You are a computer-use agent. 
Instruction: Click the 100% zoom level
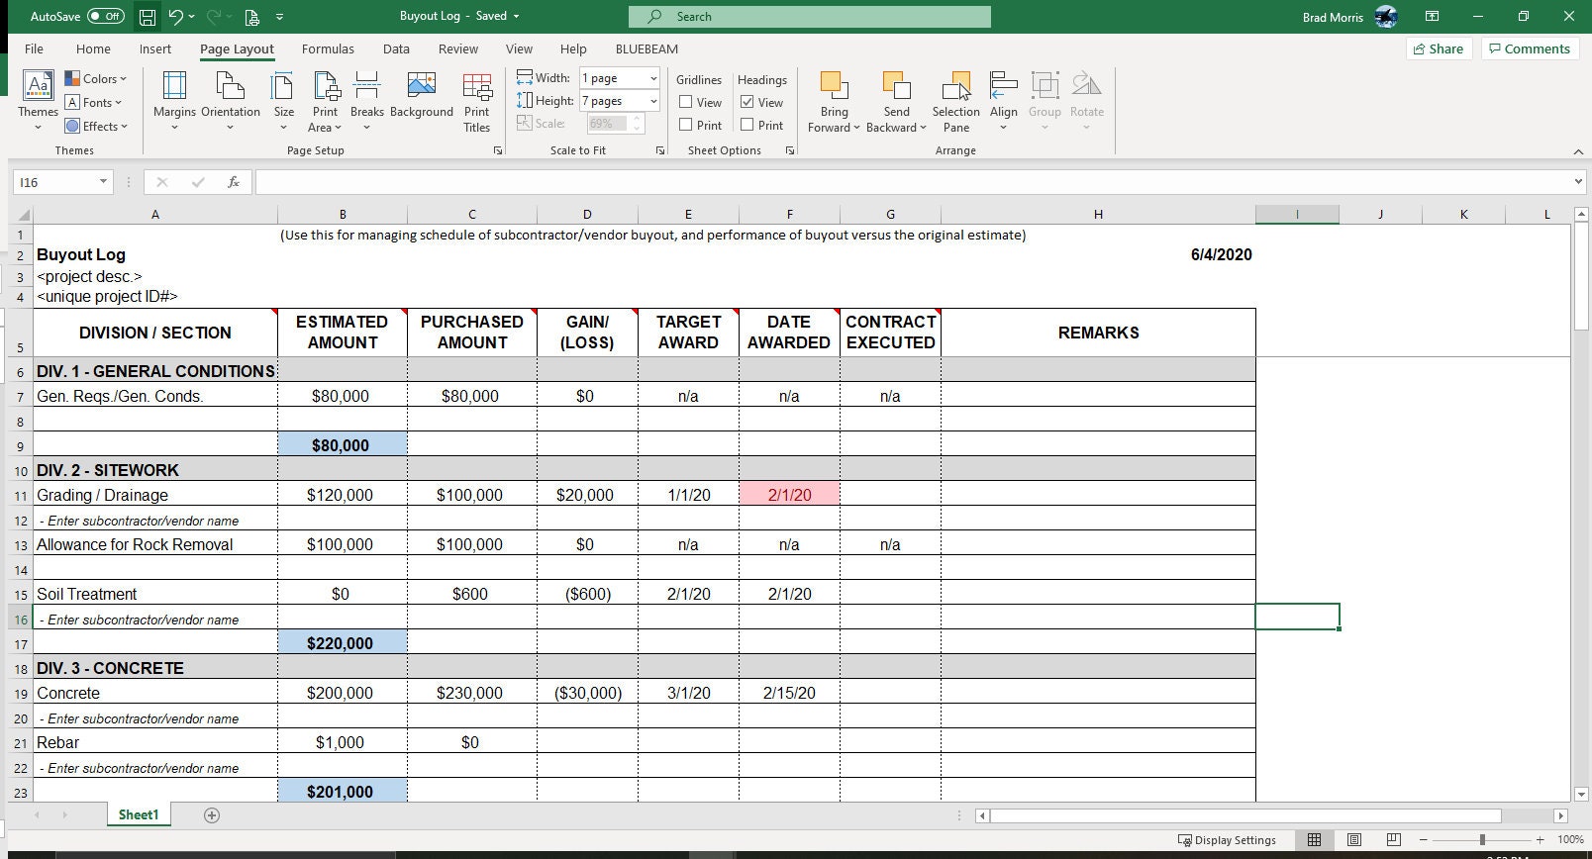1570,840
